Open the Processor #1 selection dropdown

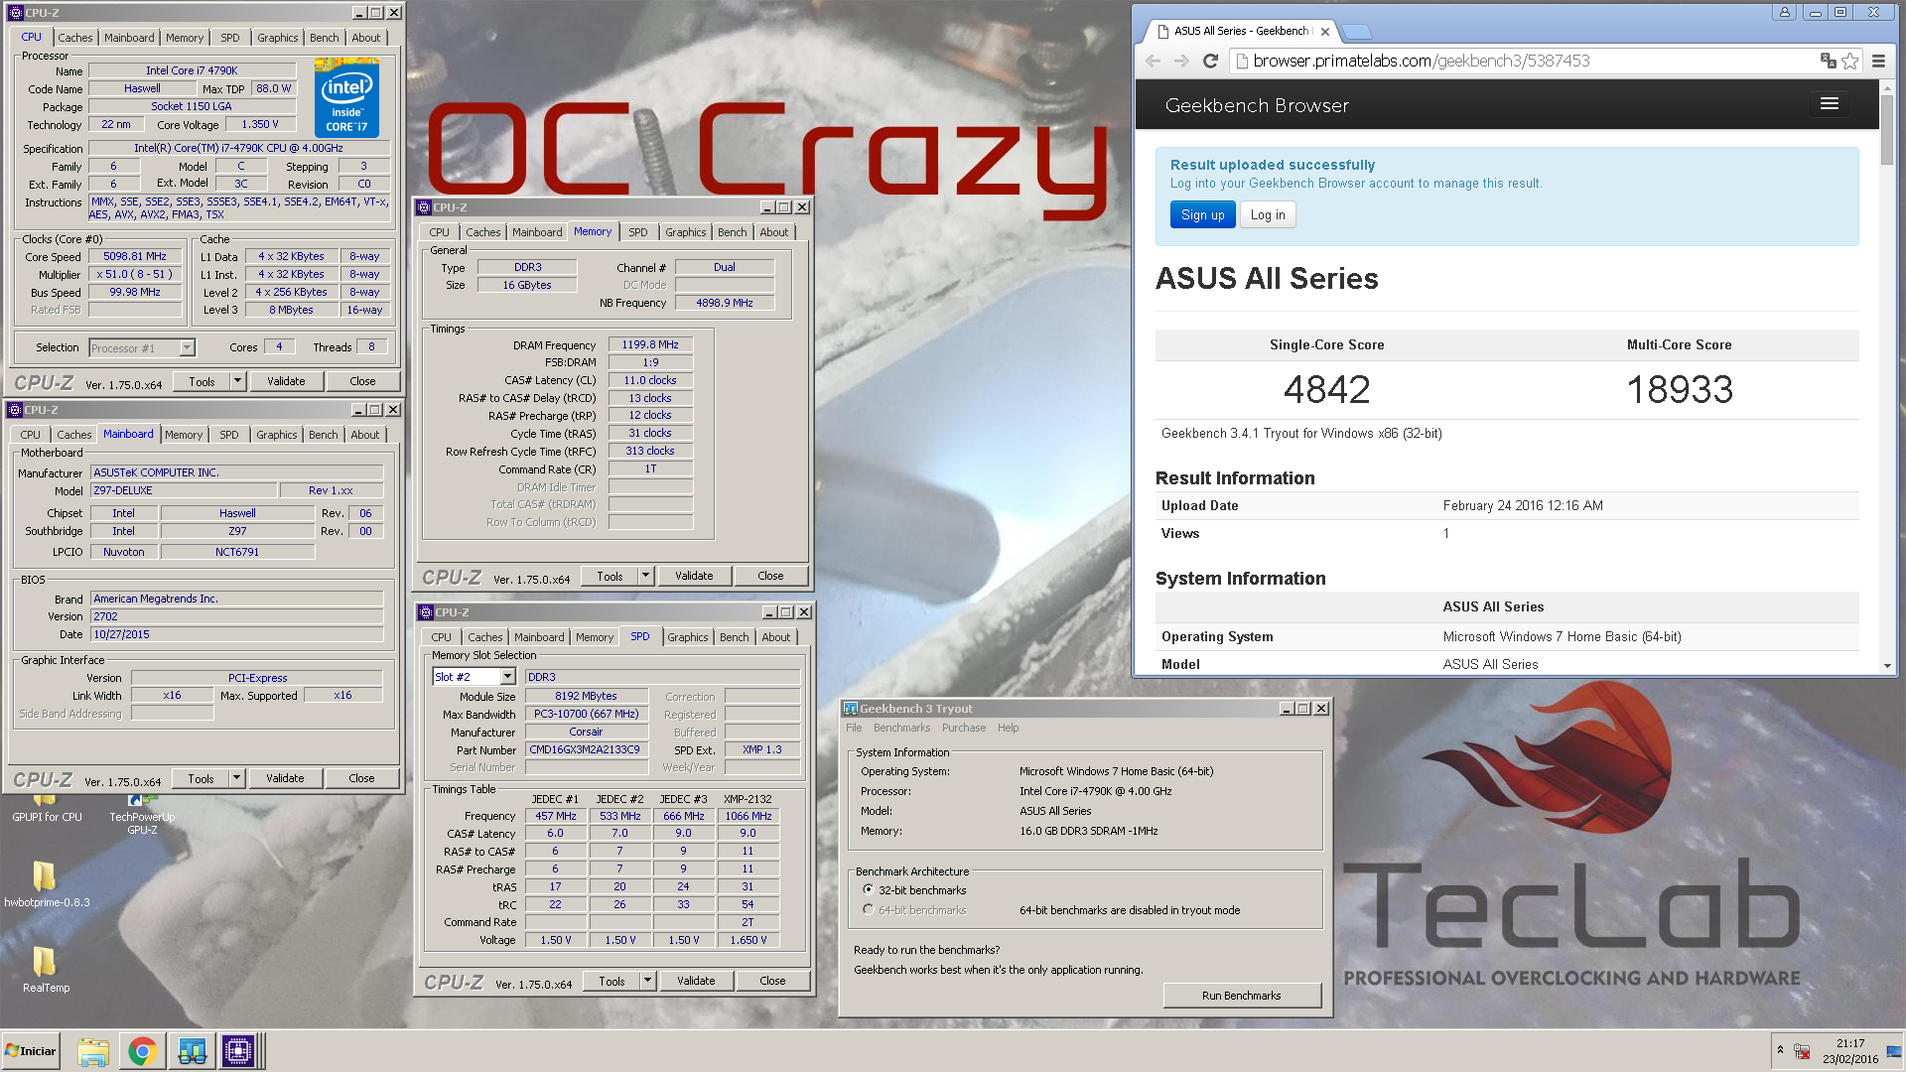(187, 347)
